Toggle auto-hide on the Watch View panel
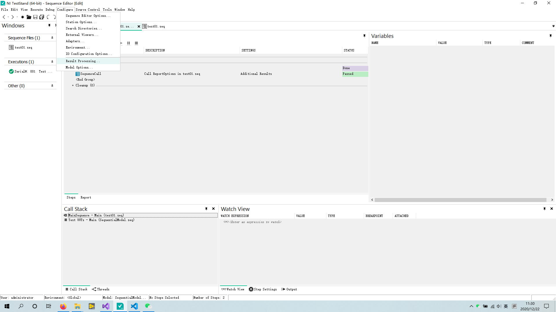The image size is (556, 312). pos(545,209)
